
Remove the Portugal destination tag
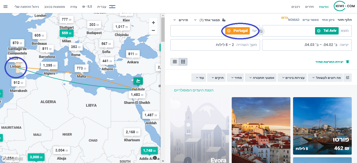coord(229,31)
